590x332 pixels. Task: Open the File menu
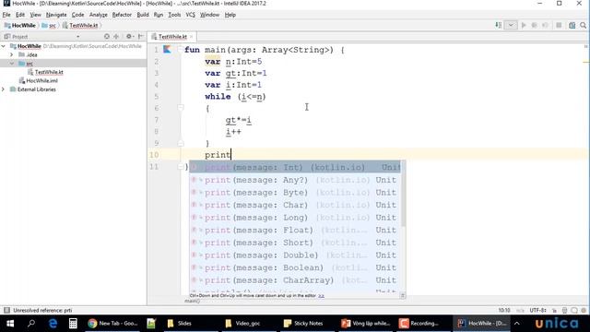pyautogui.click(x=6, y=15)
